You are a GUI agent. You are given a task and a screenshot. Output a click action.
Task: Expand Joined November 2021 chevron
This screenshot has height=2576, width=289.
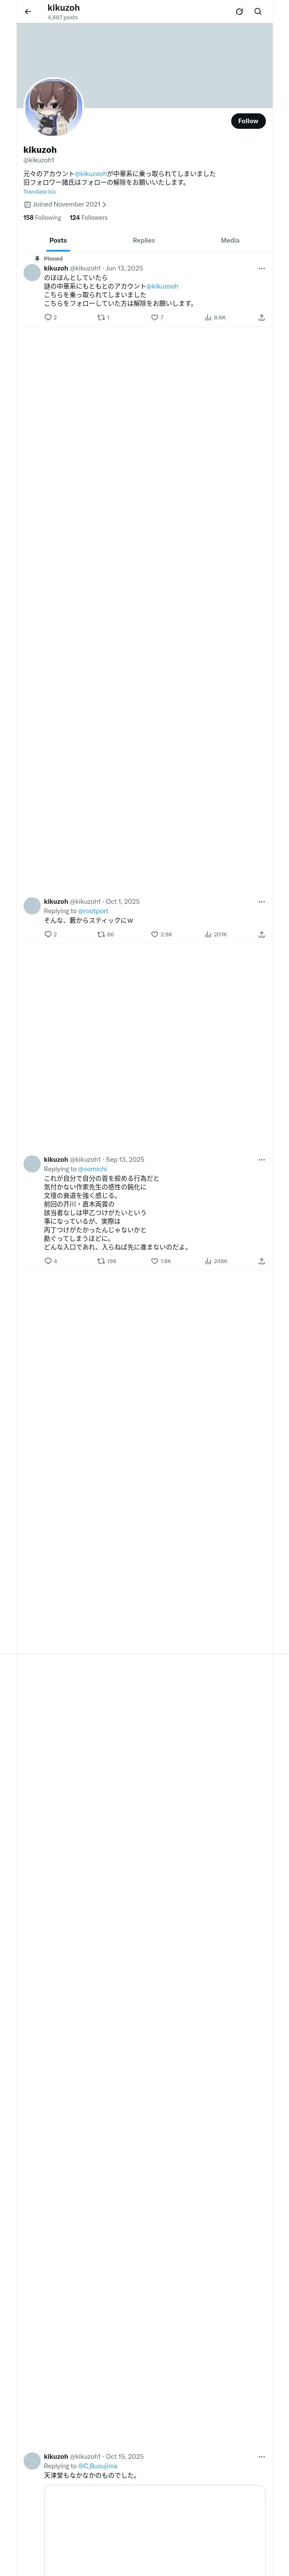[104, 204]
